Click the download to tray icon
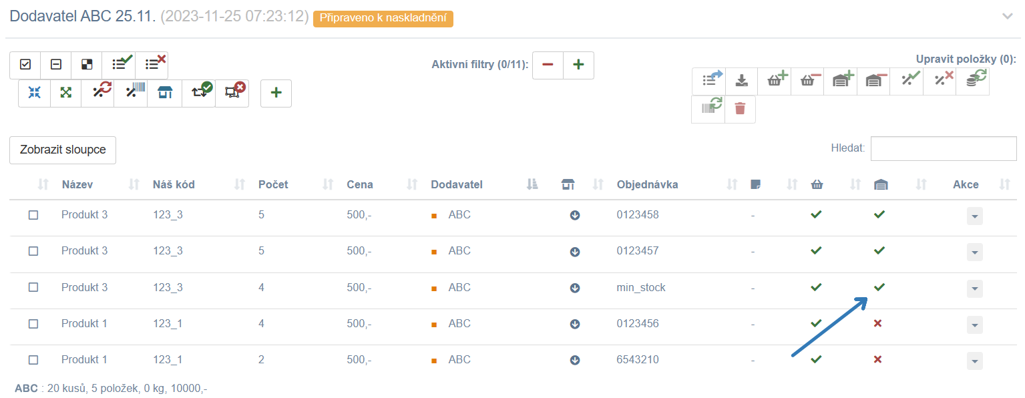 [741, 81]
